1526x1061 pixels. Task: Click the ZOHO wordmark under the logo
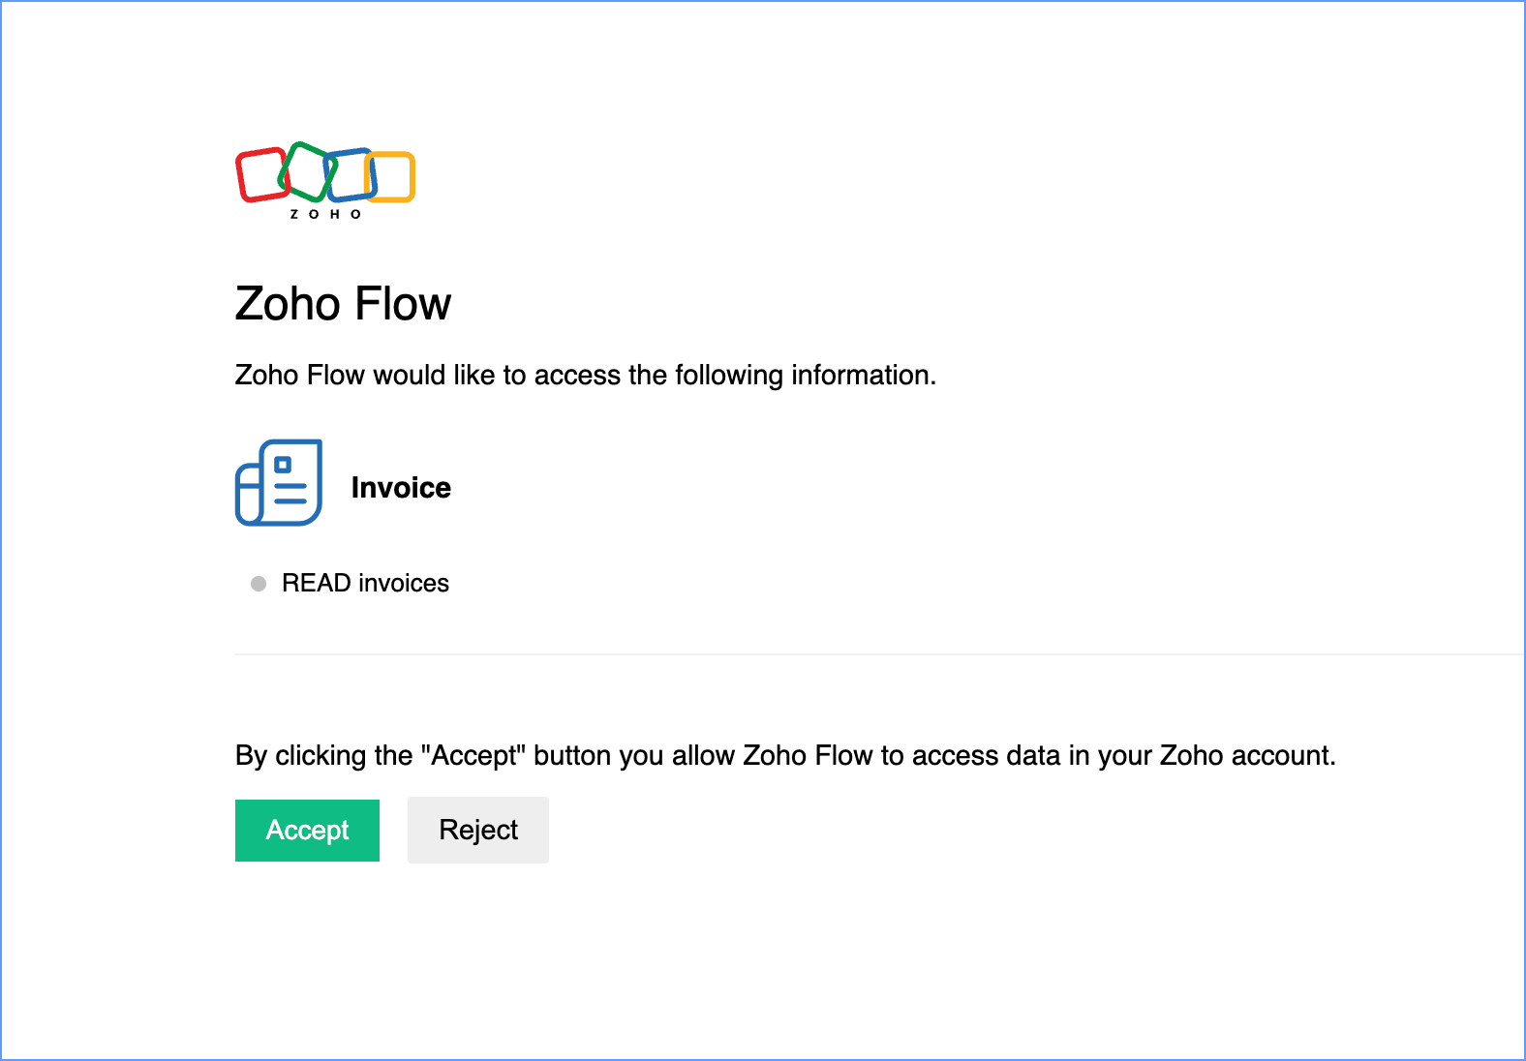(x=326, y=214)
